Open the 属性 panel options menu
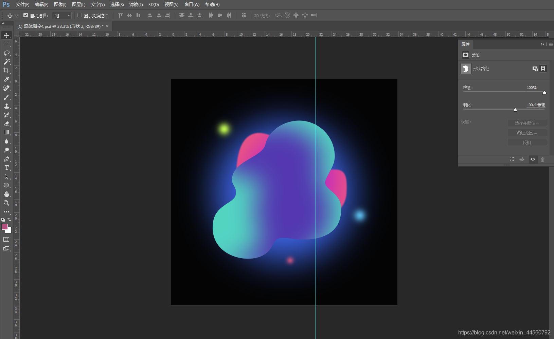The width and height of the screenshot is (554, 339). click(551, 44)
